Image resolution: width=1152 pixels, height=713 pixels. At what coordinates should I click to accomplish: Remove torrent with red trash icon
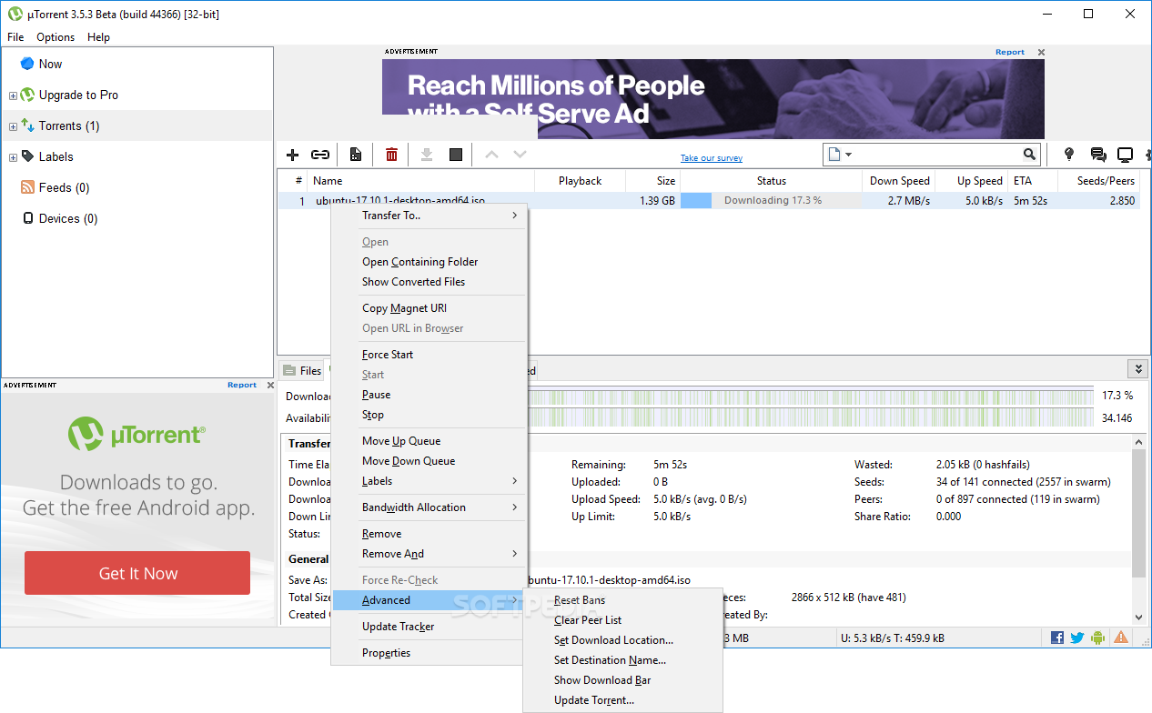pos(391,155)
